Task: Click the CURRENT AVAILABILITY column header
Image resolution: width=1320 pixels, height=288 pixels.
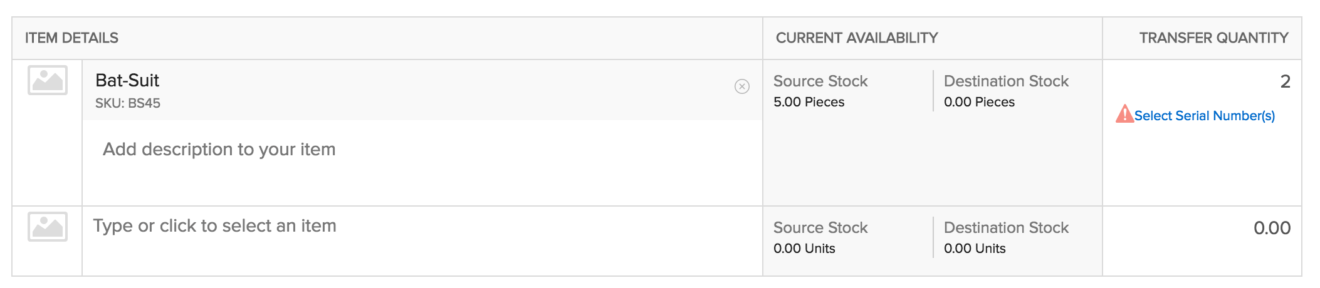Action: pyautogui.click(x=857, y=38)
